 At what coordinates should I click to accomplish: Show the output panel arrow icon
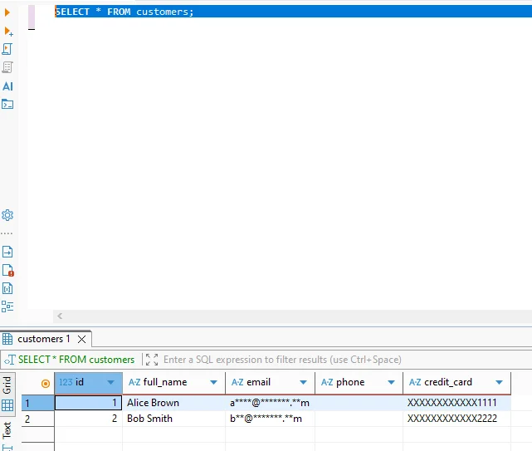[x=7, y=252]
